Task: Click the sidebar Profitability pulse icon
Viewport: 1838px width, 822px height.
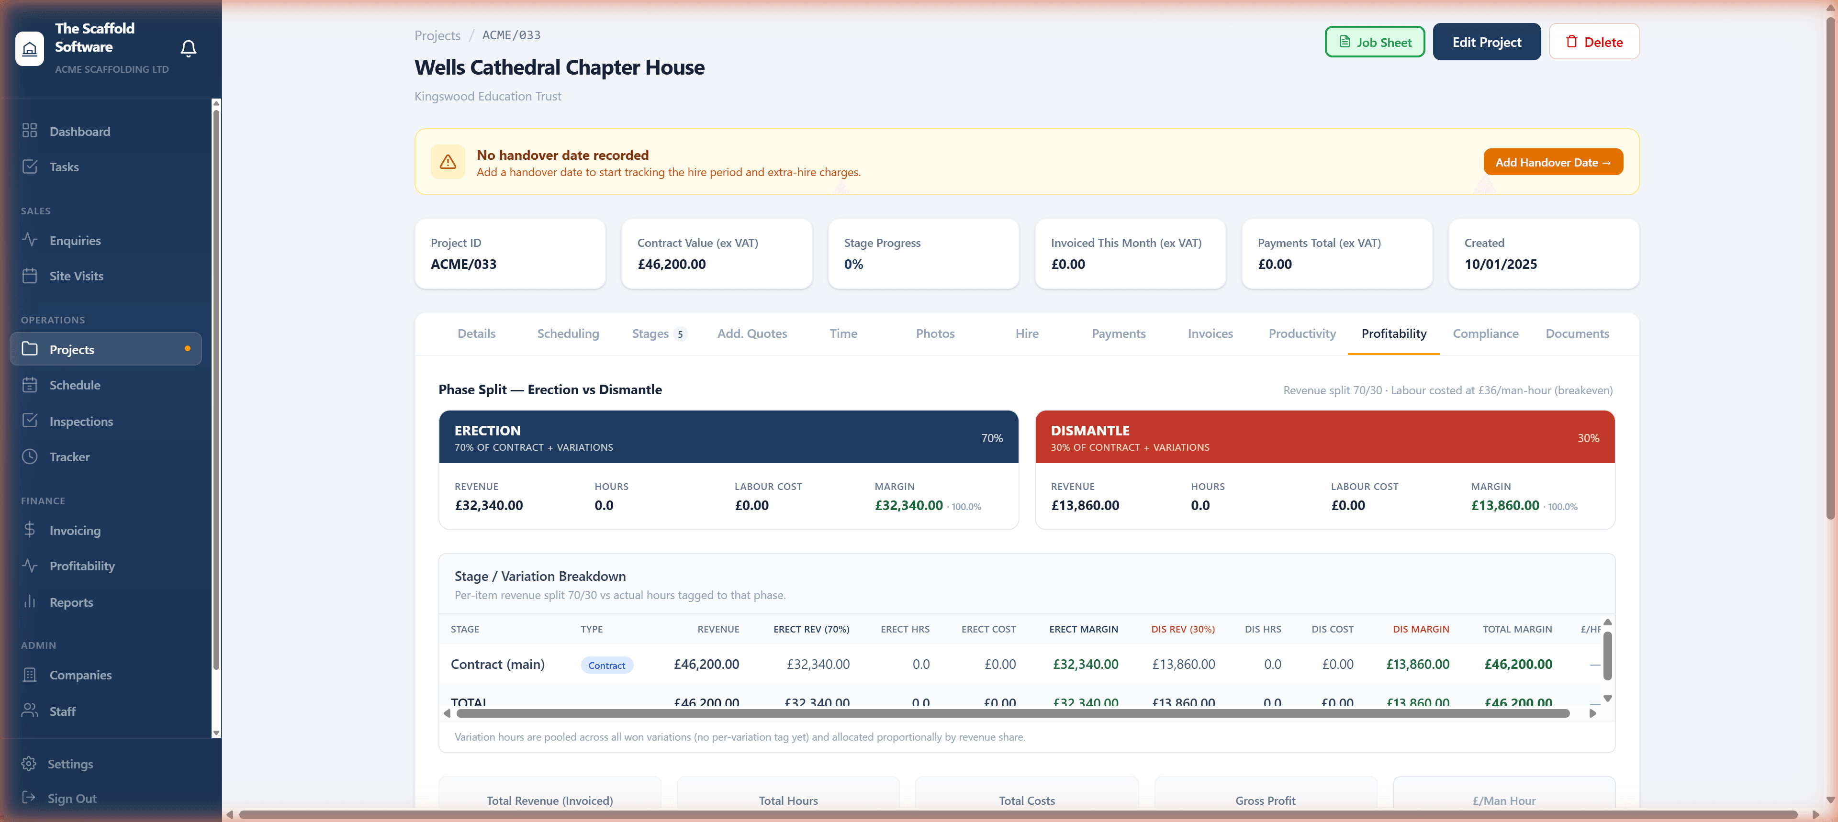Action: pyautogui.click(x=29, y=565)
